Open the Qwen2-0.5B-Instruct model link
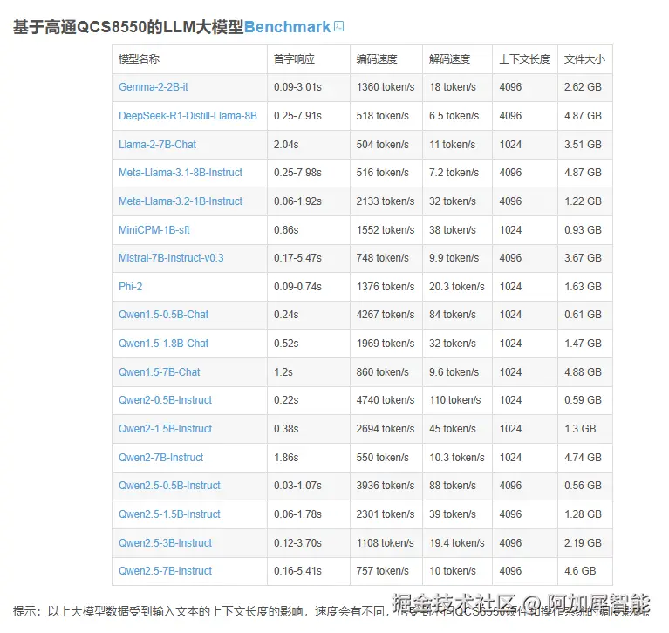The image size is (669, 633). click(x=165, y=399)
